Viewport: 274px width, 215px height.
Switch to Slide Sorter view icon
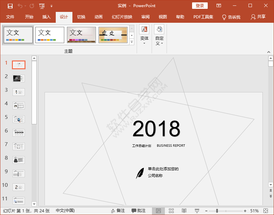click(x=171, y=211)
